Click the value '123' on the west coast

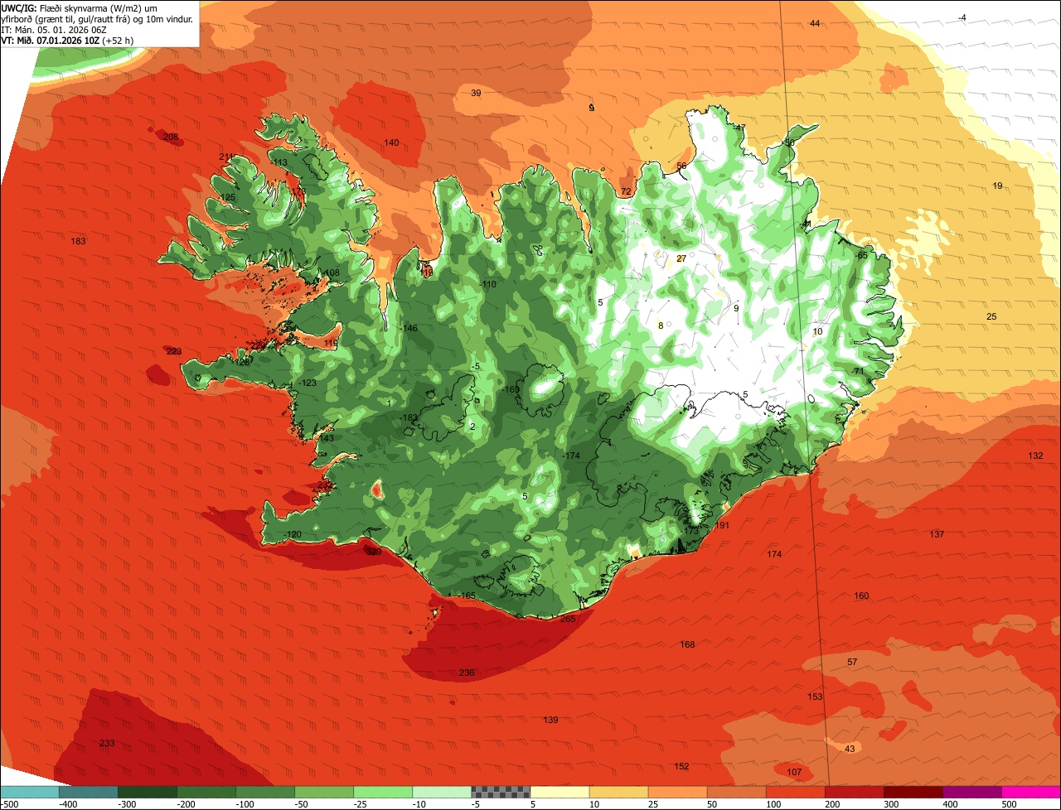[x=309, y=383]
